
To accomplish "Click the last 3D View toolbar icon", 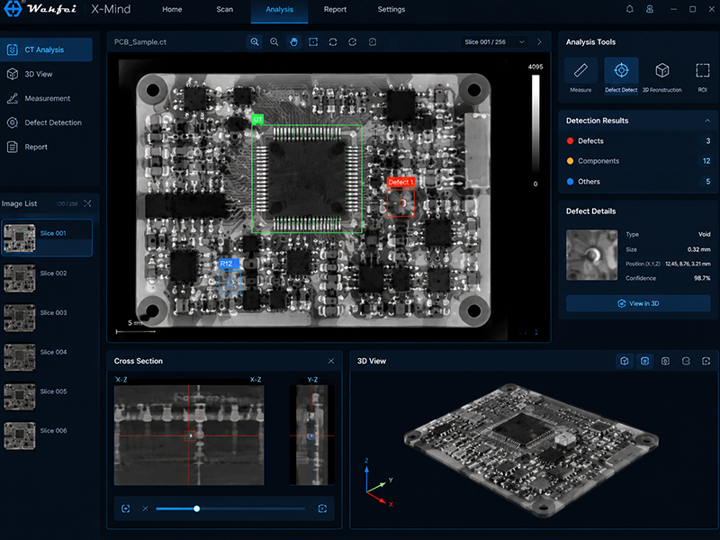I will point(706,362).
